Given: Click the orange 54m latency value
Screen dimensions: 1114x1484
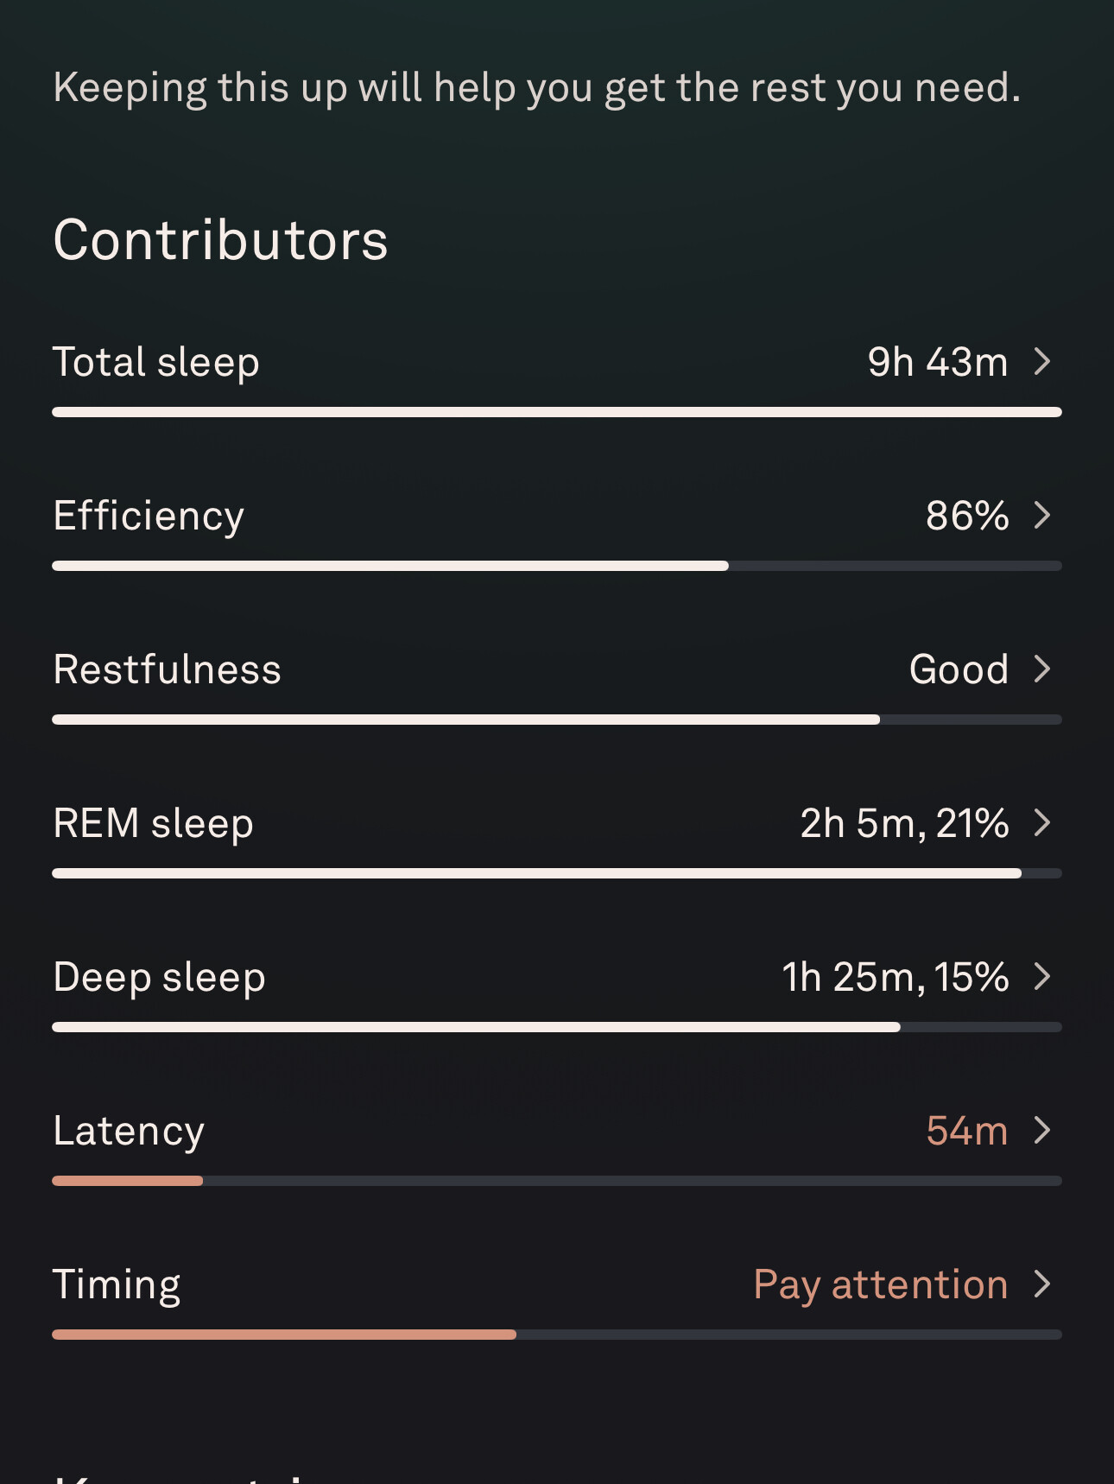Looking at the screenshot, I should [967, 1131].
